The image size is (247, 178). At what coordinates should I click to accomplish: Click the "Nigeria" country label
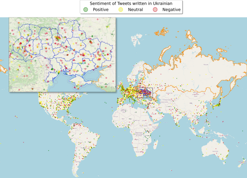(129, 125)
